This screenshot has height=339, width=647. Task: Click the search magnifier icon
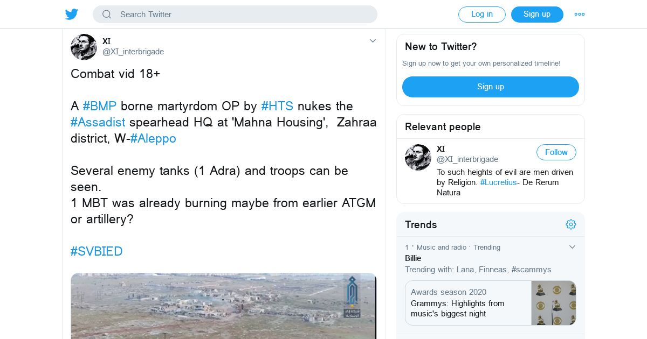[x=107, y=15]
